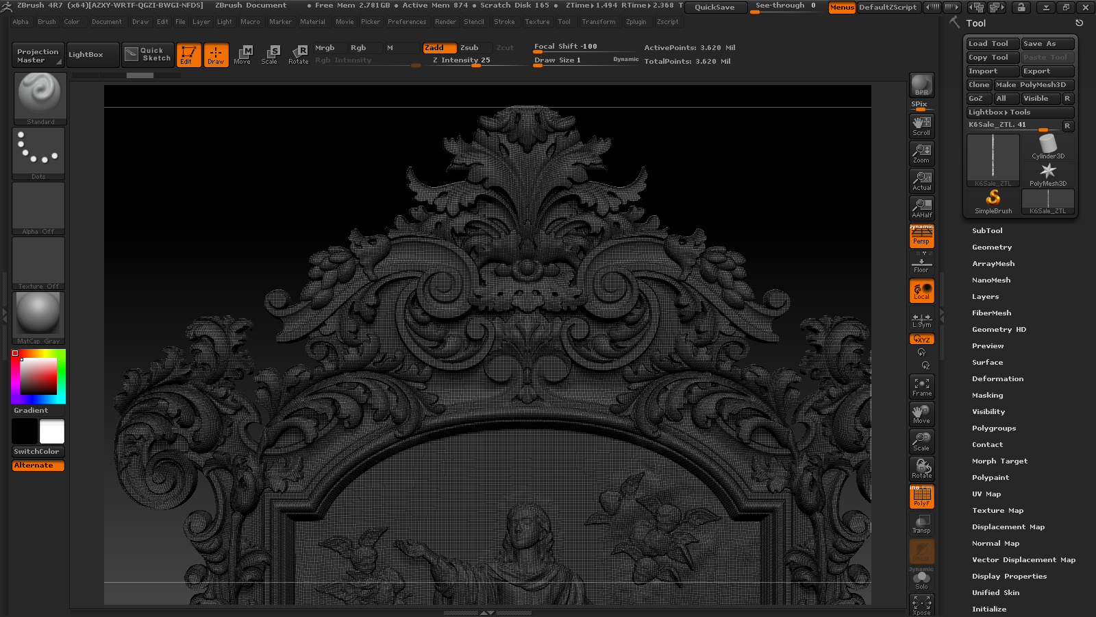The height and width of the screenshot is (617, 1096).
Task: Click the Z Intensity slider
Action: click(x=473, y=60)
